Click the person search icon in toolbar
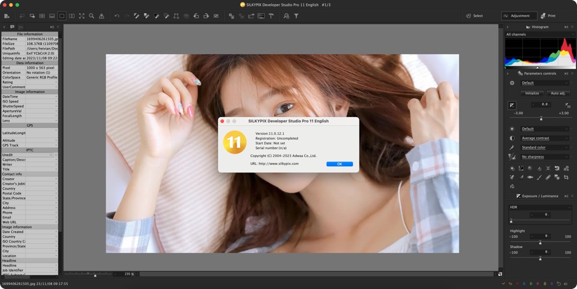The width and height of the screenshot is (577, 289). [286, 16]
